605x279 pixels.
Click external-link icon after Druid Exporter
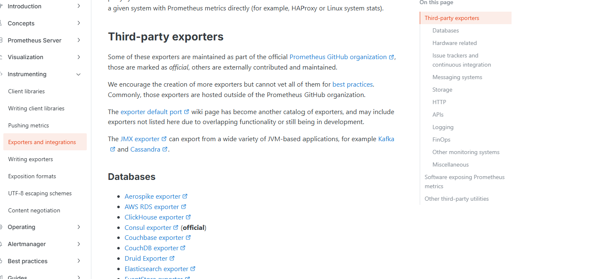click(172, 258)
